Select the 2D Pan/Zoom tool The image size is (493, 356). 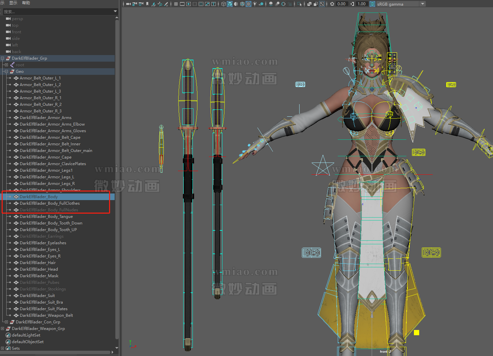pos(160,4)
